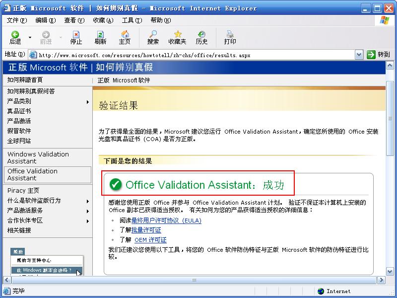Open the 批量许可证 link
This screenshot has width=397, height=298.
coord(146,230)
